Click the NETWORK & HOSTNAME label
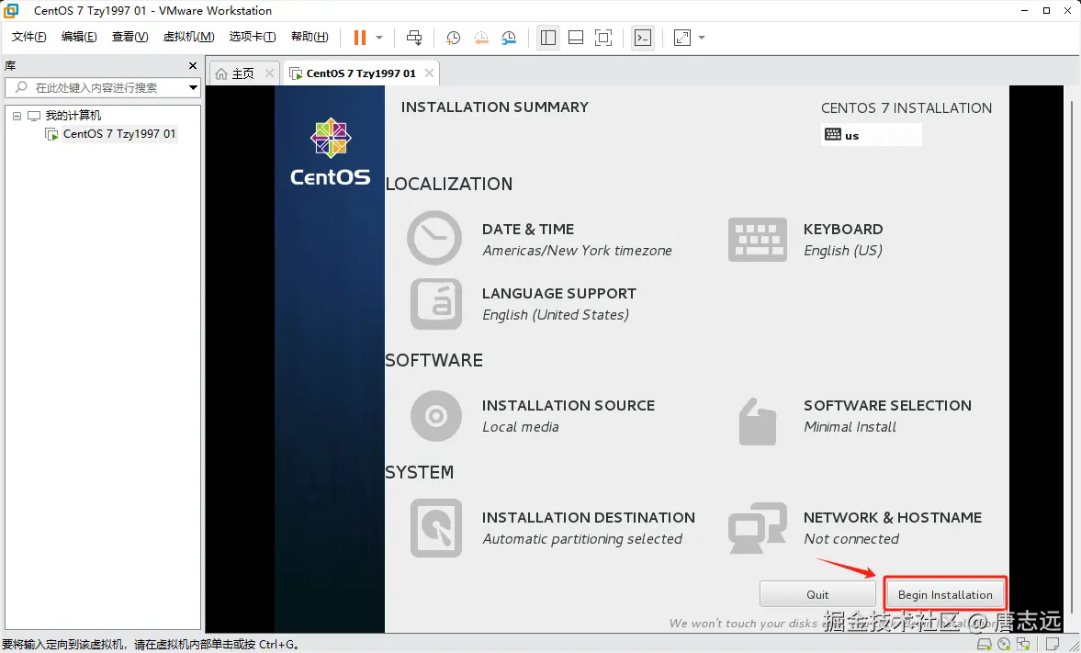Viewport: 1081px width, 653px height. (892, 517)
